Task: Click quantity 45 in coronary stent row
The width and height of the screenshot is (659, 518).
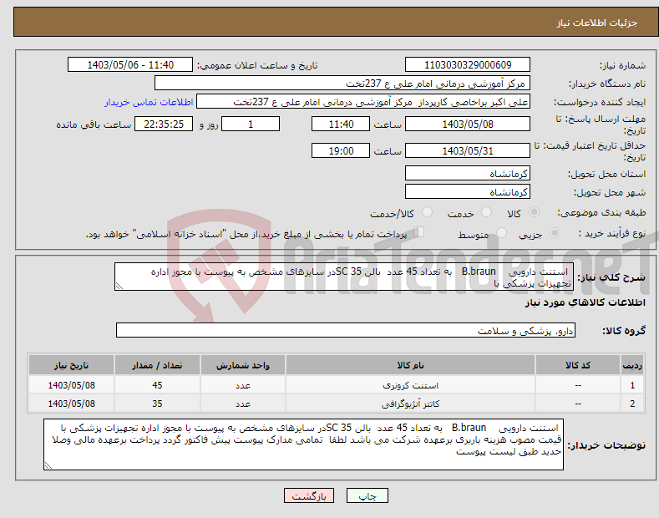Action: pyautogui.click(x=157, y=385)
